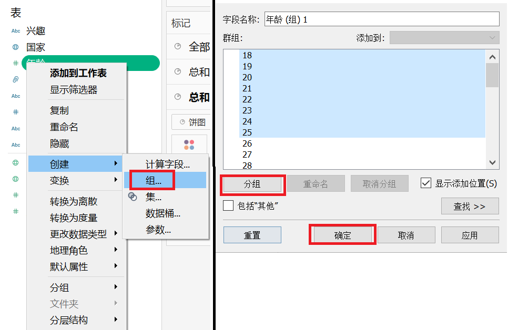
Task: Select value 18 in the group list
Action: click(x=362, y=55)
